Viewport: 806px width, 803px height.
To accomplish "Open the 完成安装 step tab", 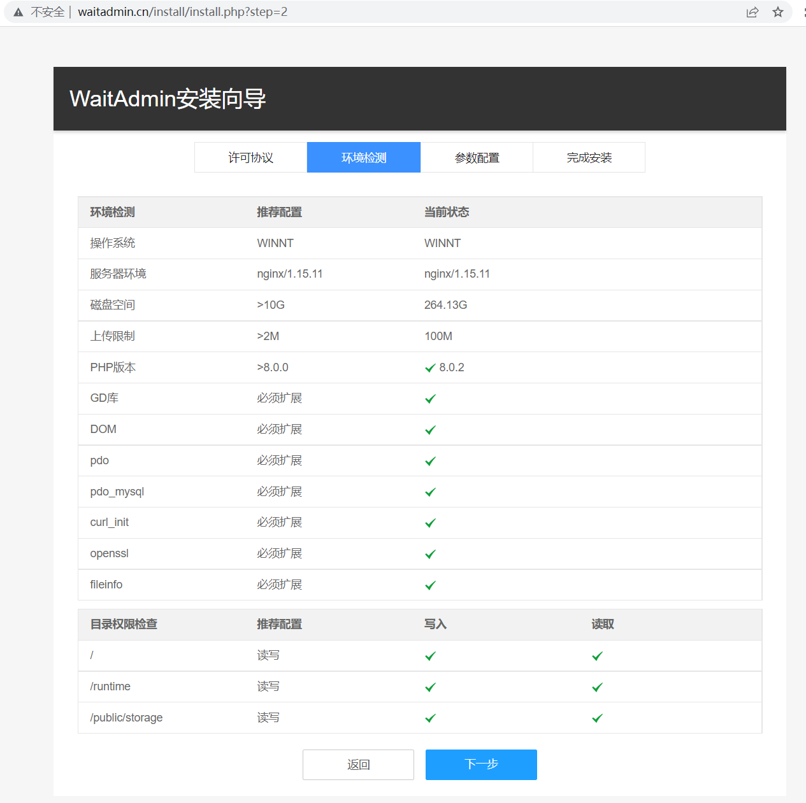I will pos(589,157).
